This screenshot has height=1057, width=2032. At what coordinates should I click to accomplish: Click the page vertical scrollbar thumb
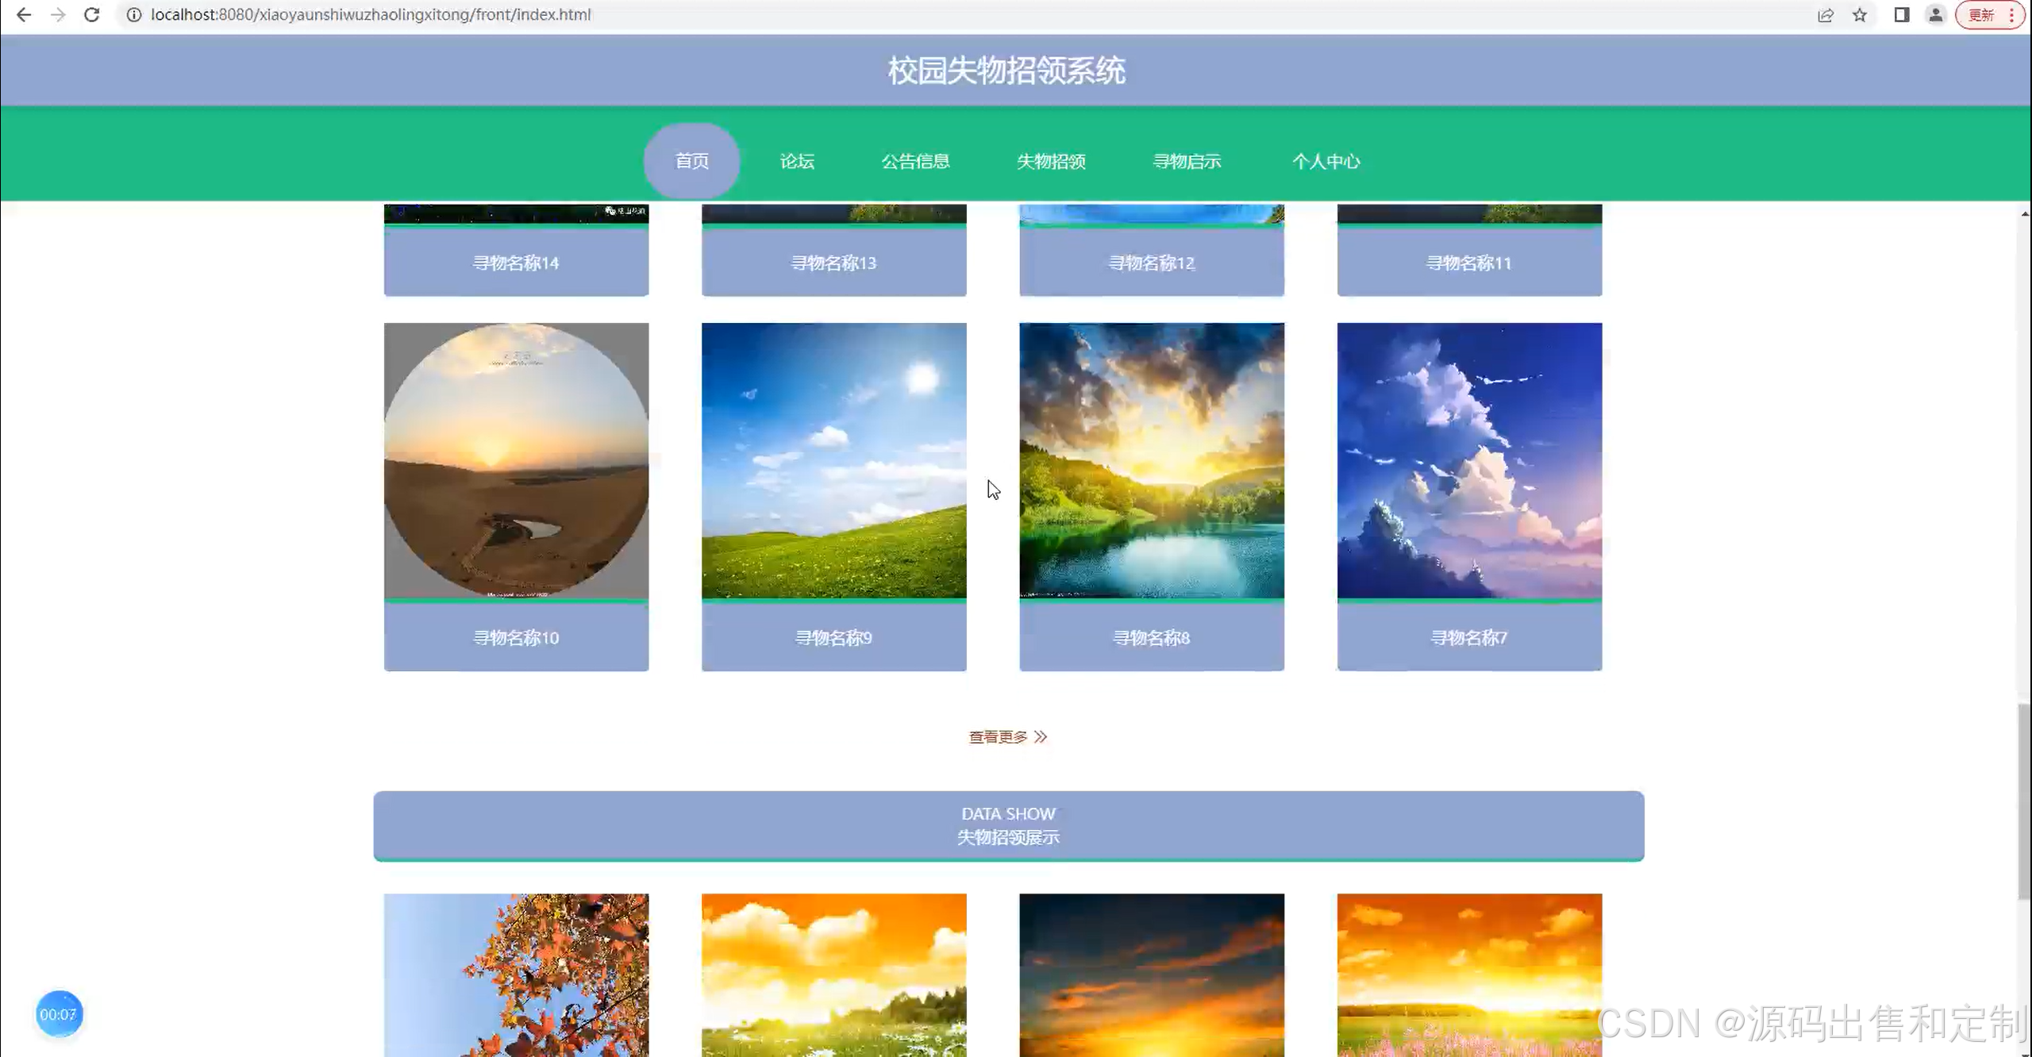tap(2024, 801)
